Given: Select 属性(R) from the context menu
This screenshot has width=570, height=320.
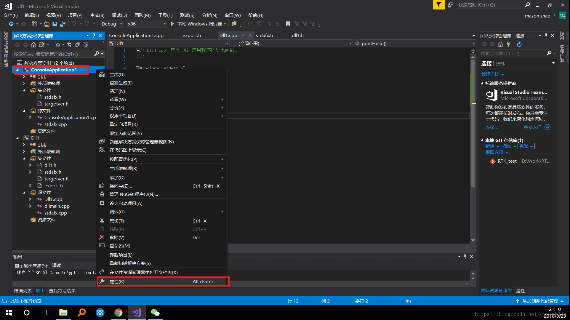Looking at the screenshot, I should [x=162, y=282].
